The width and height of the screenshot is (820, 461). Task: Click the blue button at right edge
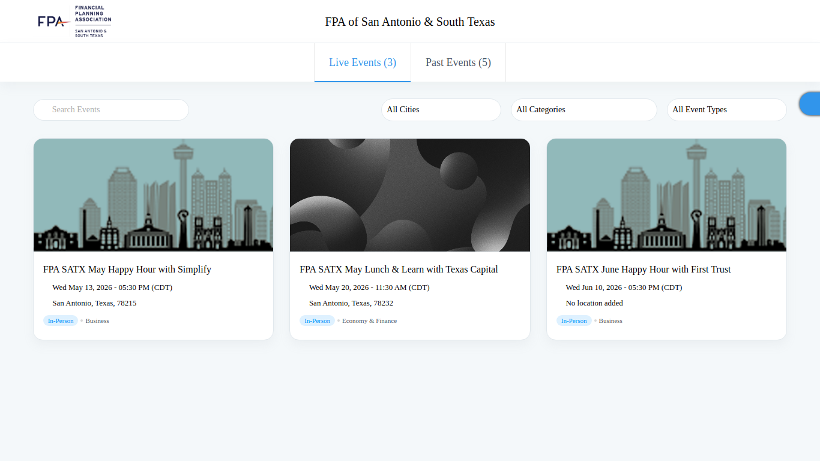click(810, 104)
